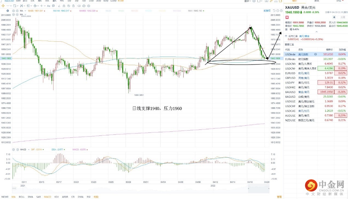Select the 4小时 timeframe
The width and height of the screenshot is (348, 199).
[121, 1]
